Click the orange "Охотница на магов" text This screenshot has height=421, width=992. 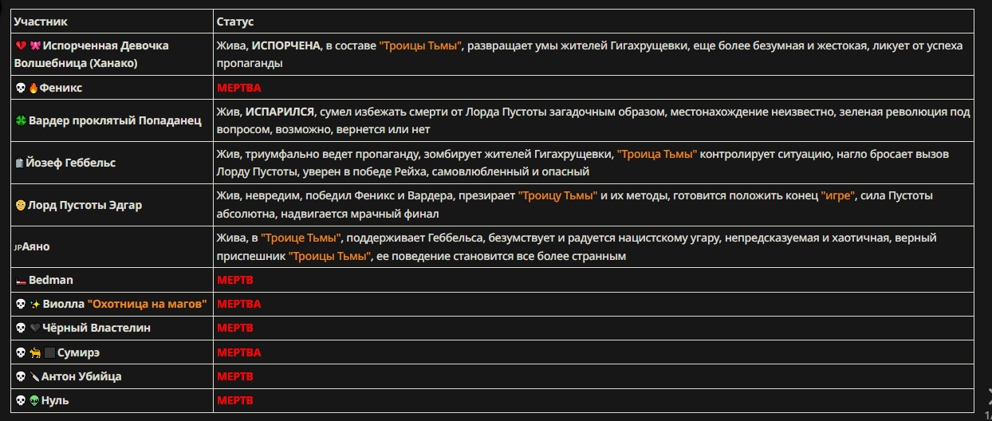pyautogui.click(x=148, y=304)
